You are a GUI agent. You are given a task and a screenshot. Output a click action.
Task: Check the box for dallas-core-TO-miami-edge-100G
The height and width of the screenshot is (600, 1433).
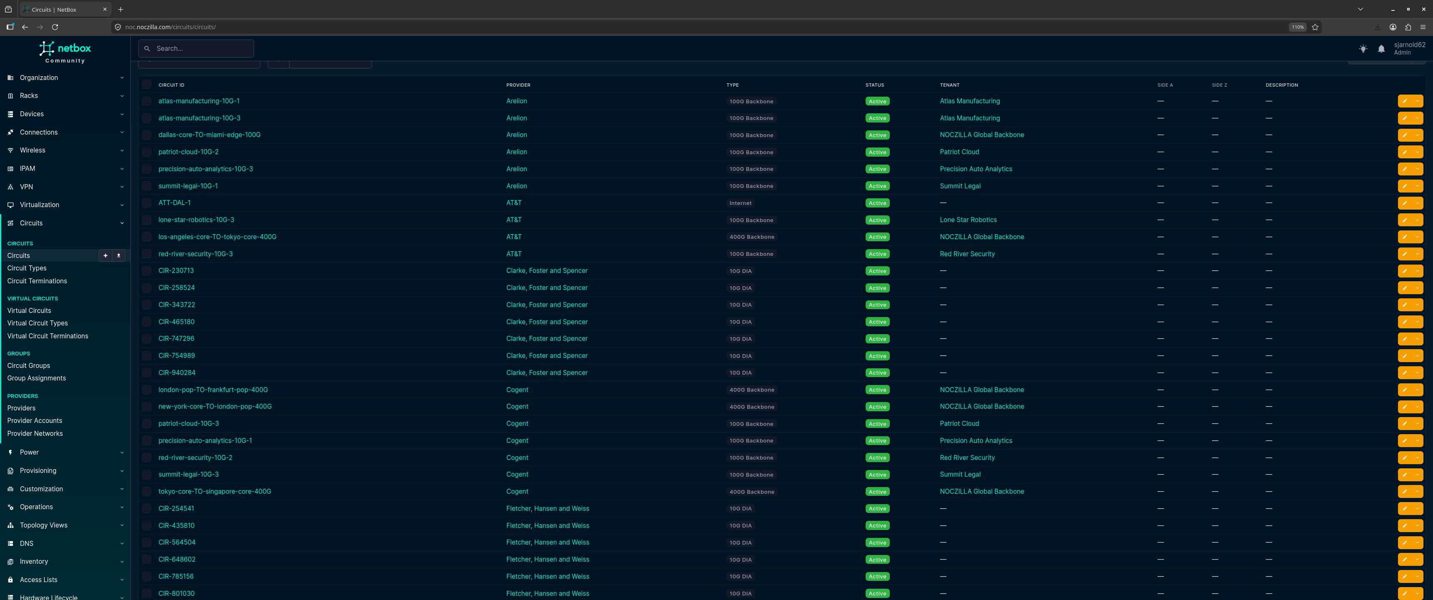(x=146, y=135)
